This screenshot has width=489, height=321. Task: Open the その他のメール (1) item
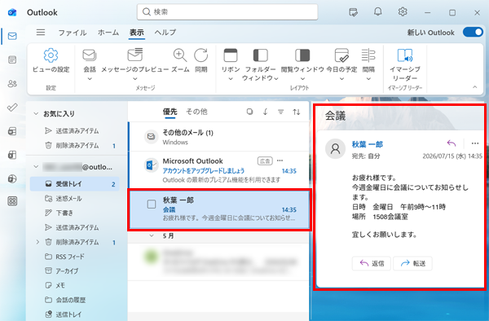pyautogui.click(x=218, y=137)
